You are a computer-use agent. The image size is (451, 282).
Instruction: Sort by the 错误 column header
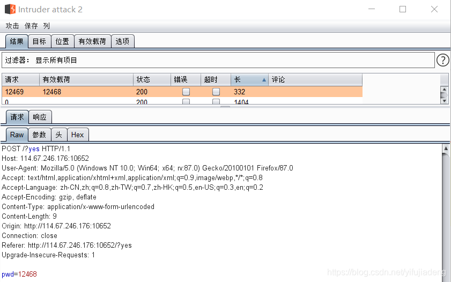186,80
